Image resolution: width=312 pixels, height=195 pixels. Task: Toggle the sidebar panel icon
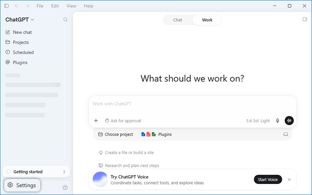pos(6,6)
